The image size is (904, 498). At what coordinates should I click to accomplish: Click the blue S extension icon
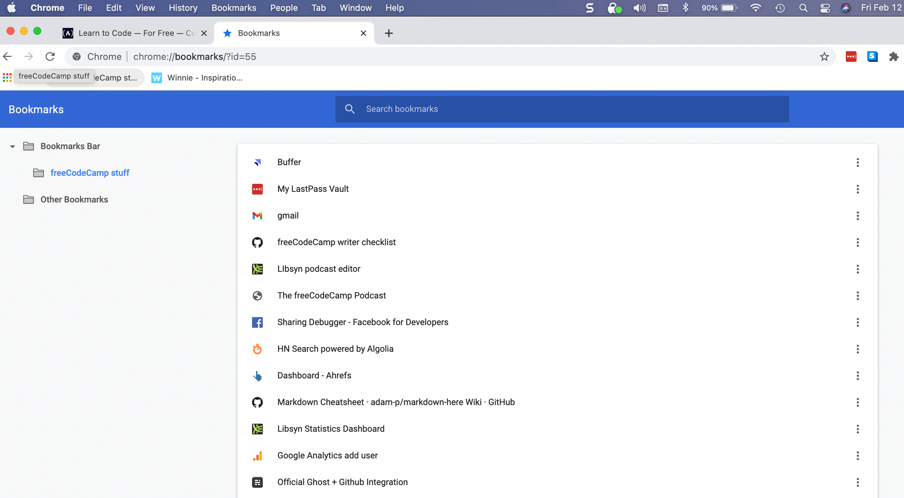872,56
